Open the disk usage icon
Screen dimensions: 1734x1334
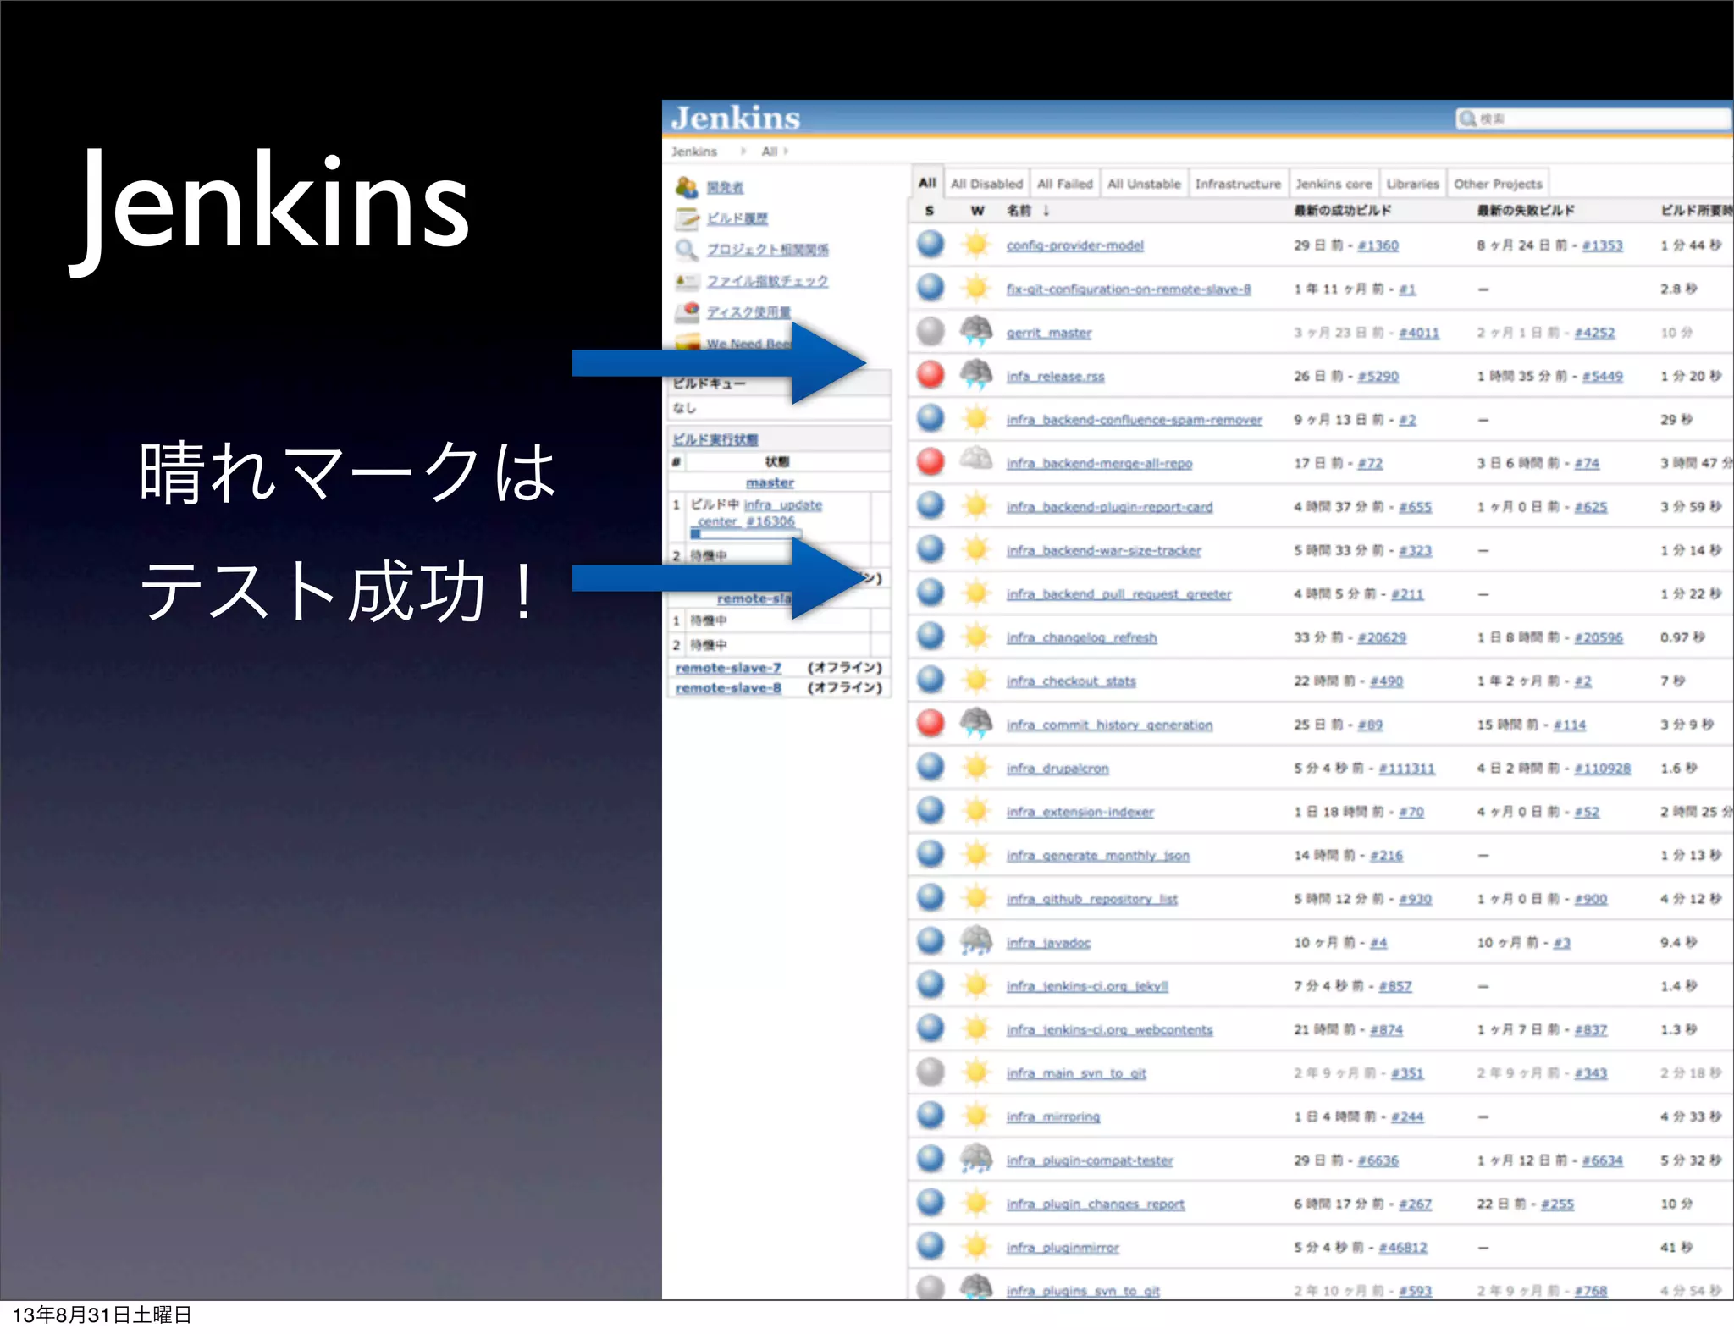pyautogui.click(x=687, y=312)
